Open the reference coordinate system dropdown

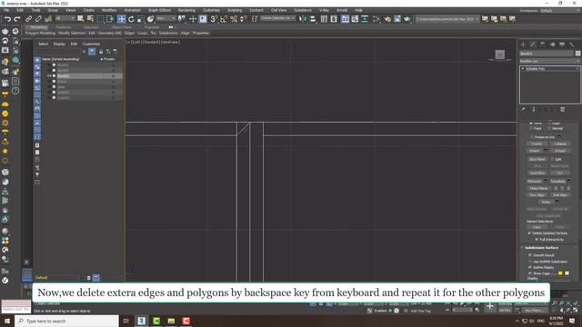click(166, 18)
